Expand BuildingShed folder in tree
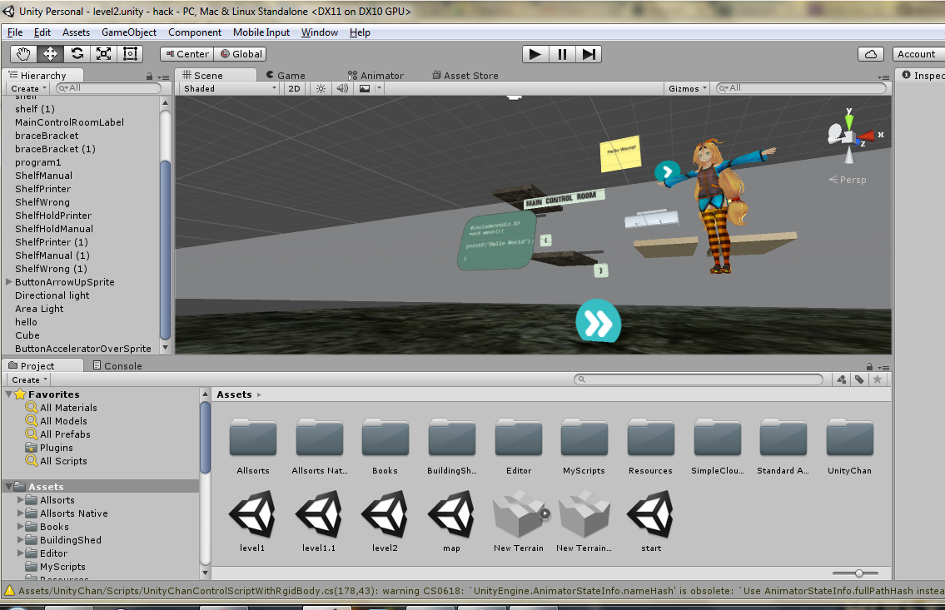Screen dimensions: 945x610 (x=21, y=539)
